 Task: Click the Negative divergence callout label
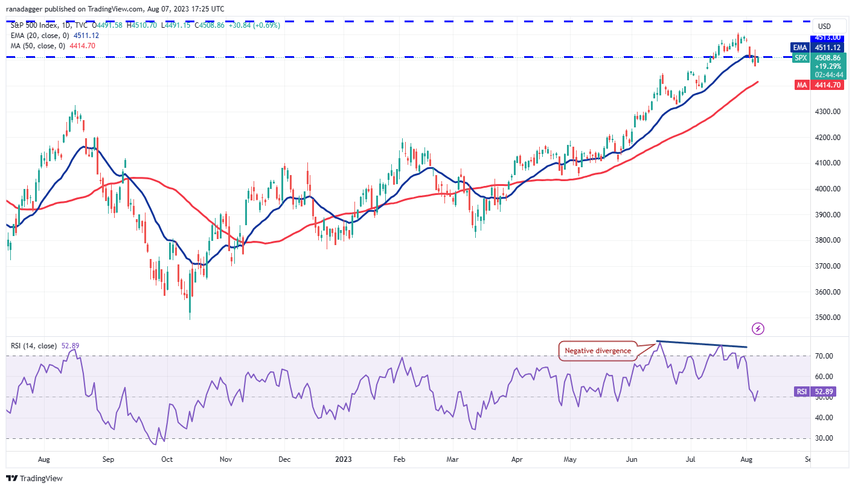pyautogui.click(x=598, y=350)
